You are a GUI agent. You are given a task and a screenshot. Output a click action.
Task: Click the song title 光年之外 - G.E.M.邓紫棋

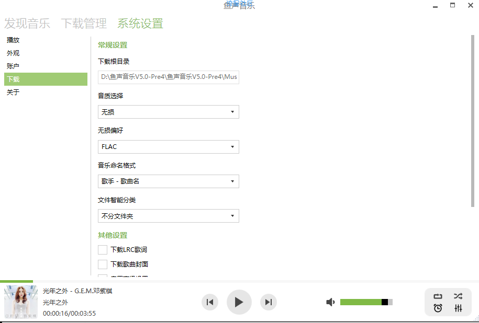point(77,291)
